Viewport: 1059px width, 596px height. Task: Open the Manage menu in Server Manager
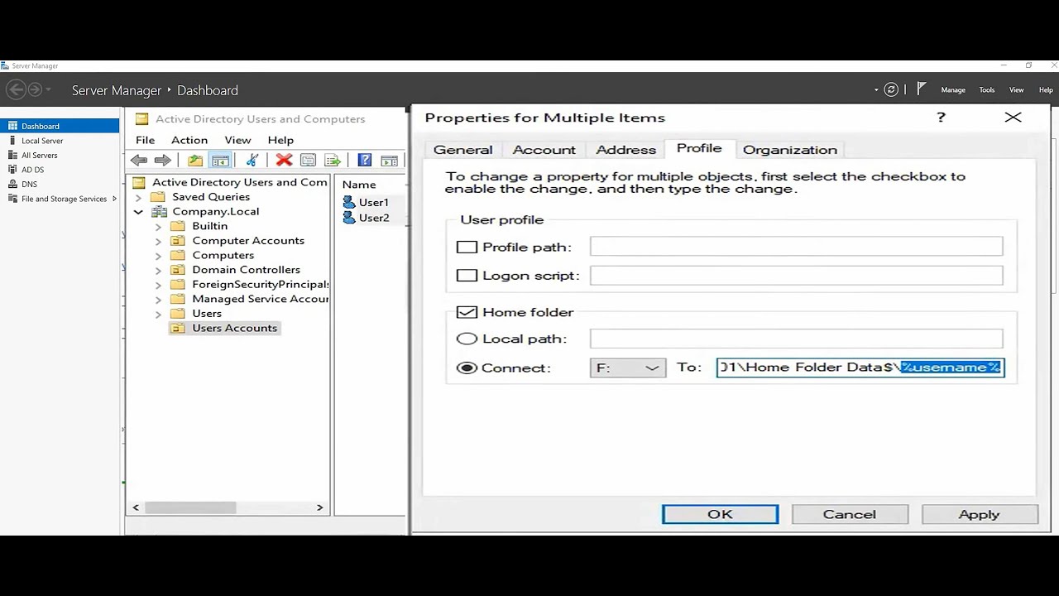953,89
